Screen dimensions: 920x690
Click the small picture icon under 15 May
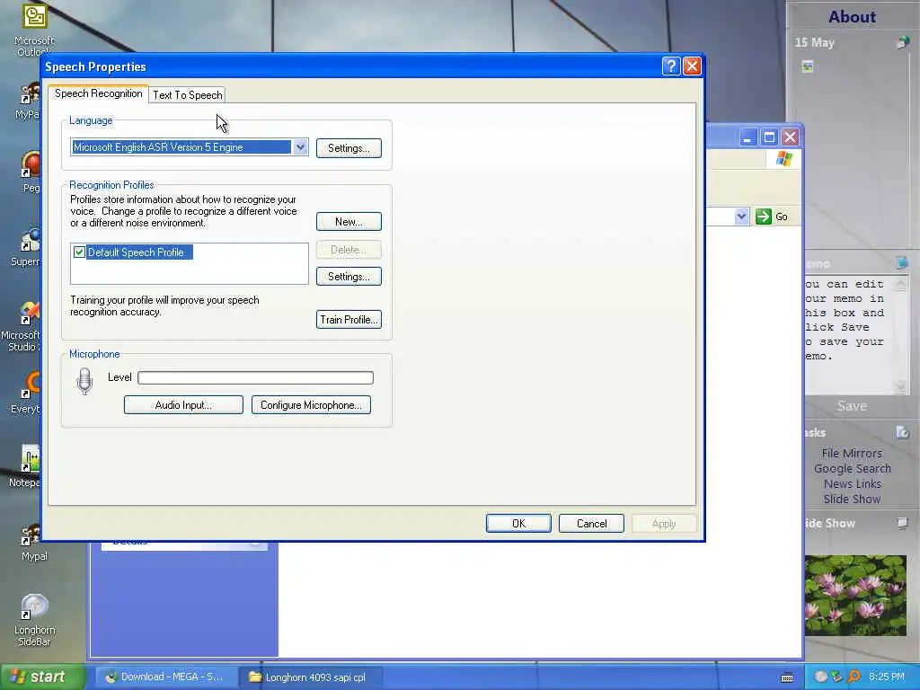(808, 66)
